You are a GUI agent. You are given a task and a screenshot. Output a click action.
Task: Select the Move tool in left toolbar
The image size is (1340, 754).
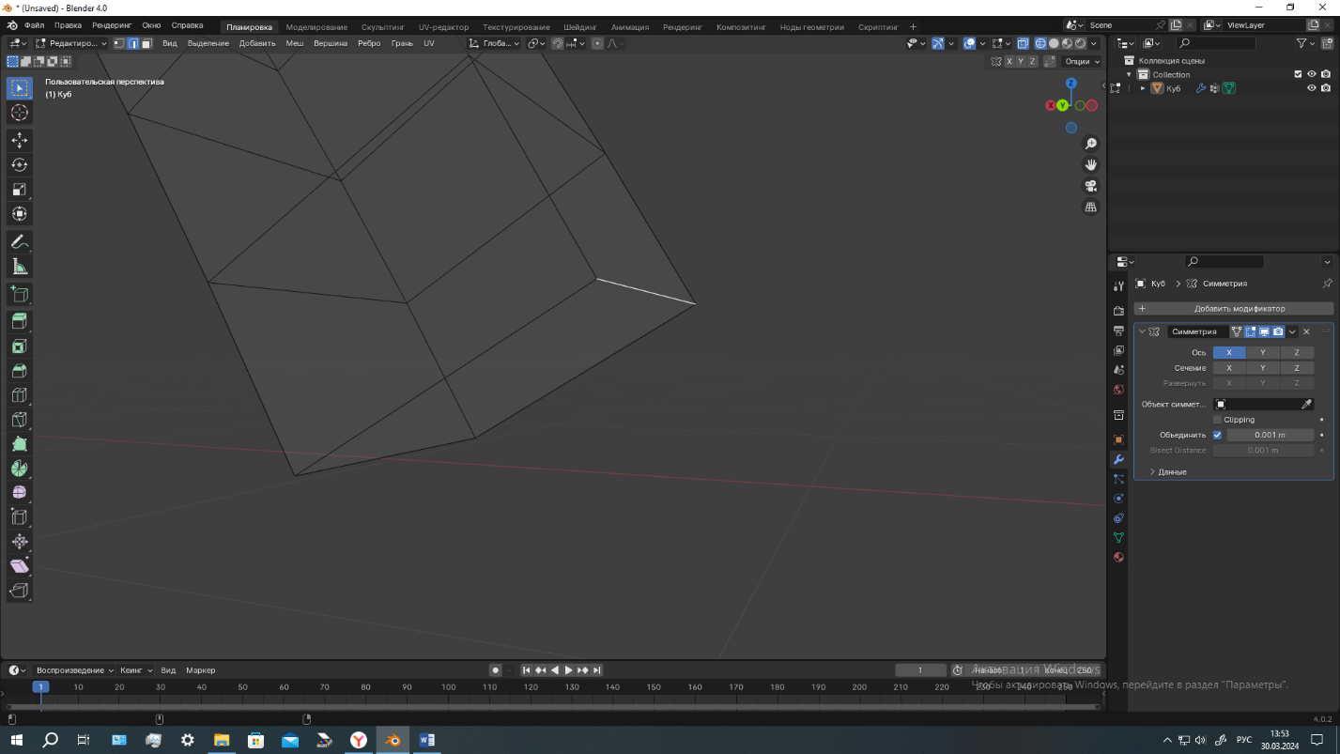(19, 141)
